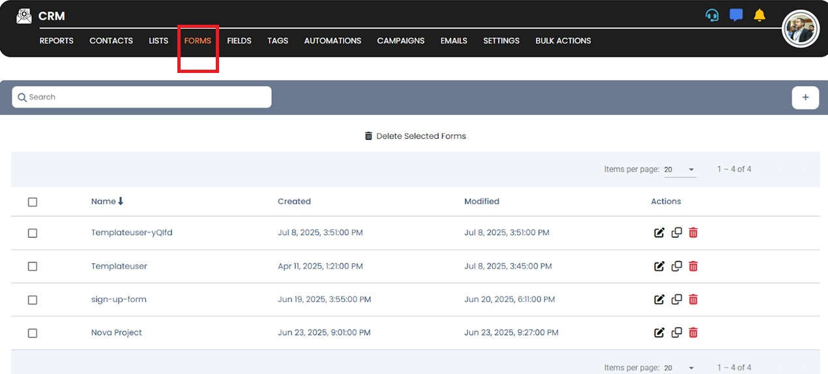Open the Automations menu
Viewport: 828px width, 374px height.
click(x=333, y=40)
